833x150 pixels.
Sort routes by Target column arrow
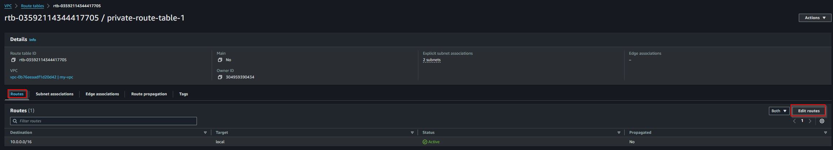pos(412,133)
